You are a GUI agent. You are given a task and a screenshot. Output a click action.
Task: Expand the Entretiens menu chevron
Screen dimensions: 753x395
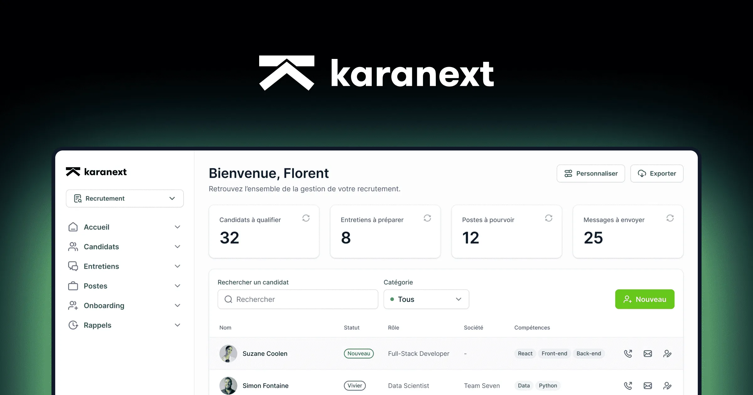point(177,266)
